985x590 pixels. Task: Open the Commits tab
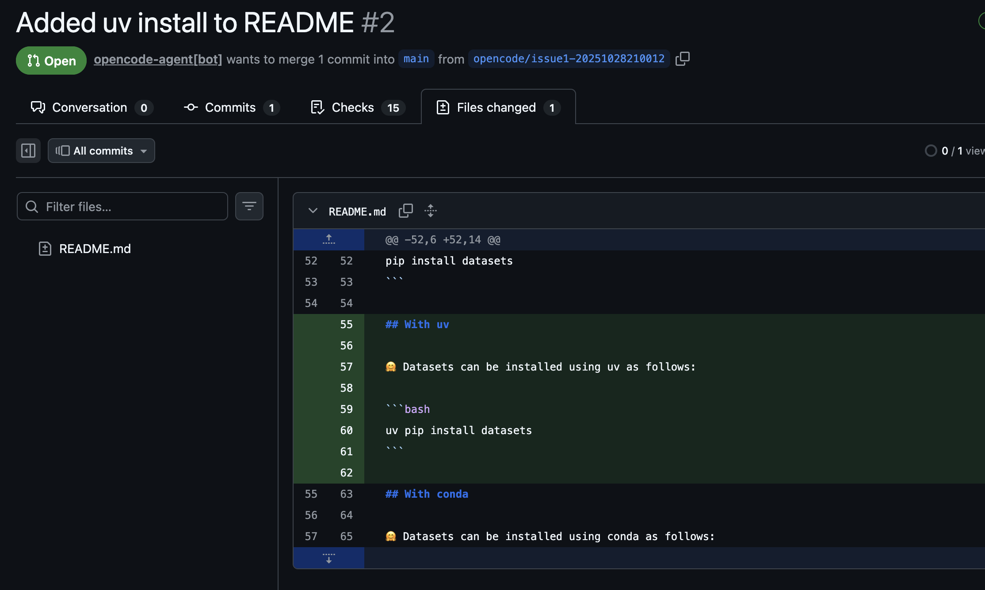[x=230, y=107]
